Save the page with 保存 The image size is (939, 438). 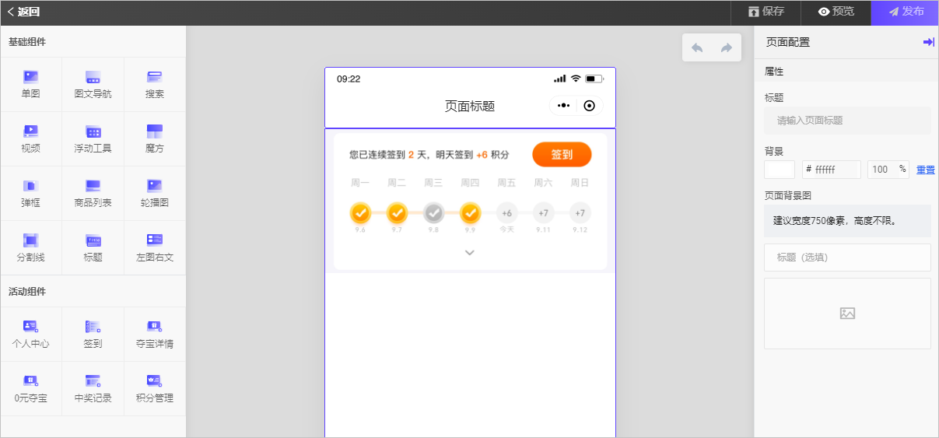[x=766, y=12]
